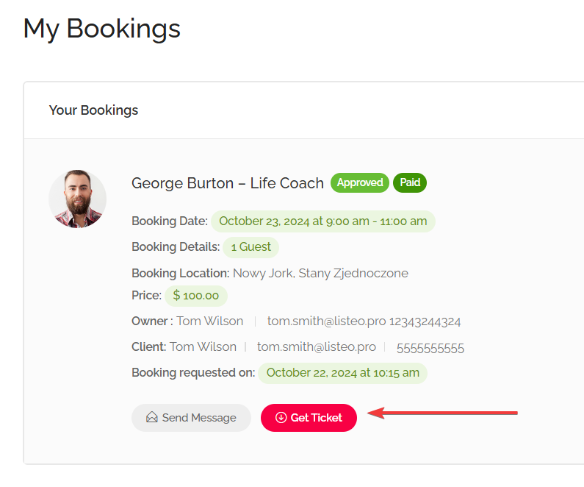Select the October 23 booking date pill

322,221
